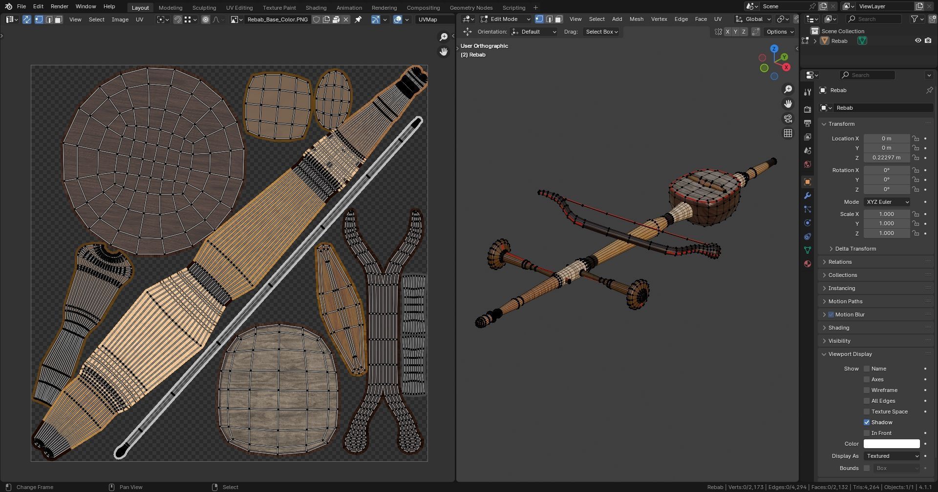Viewport: 938px width, 492px height.
Task: Click the Scale X value field
Action: pyautogui.click(x=886, y=214)
